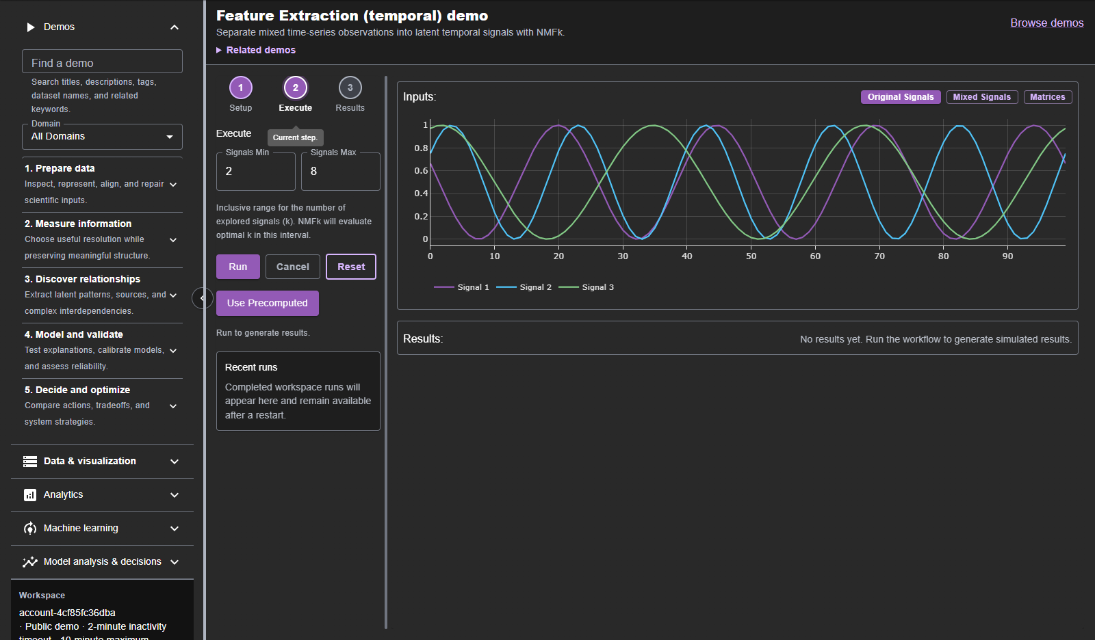Click the 'No results yet' message
The height and width of the screenshot is (640, 1095).
click(936, 339)
